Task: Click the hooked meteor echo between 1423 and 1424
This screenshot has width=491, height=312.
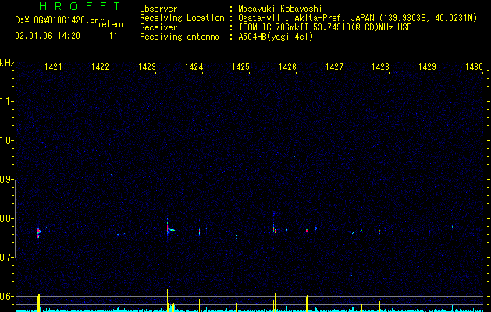Action: coord(170,229)
